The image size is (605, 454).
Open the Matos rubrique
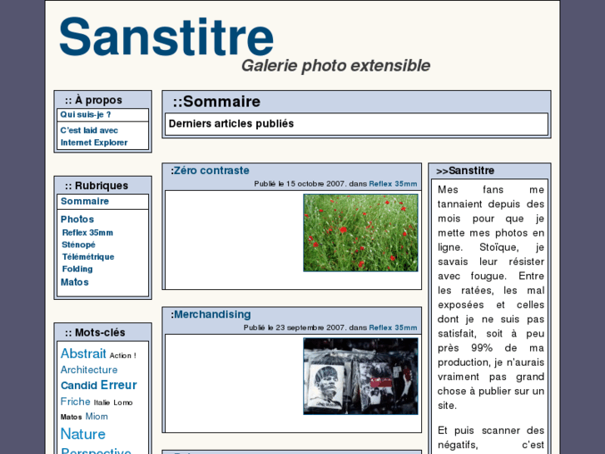pyautogui.click(x=74, y=282)
